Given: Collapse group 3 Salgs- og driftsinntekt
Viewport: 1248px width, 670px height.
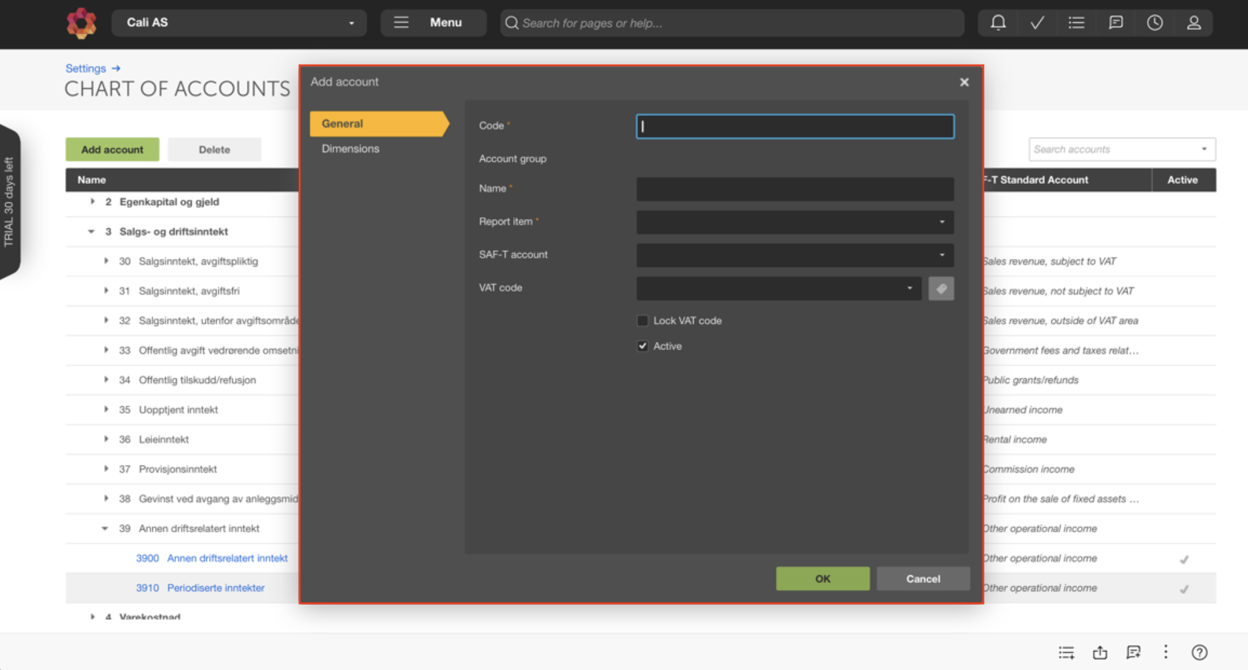Looking at the screenshot, I should [91, 232].
